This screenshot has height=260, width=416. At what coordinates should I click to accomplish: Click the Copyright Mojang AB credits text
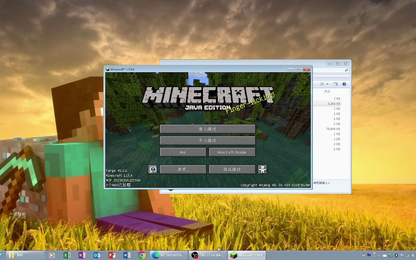(275, 185)
